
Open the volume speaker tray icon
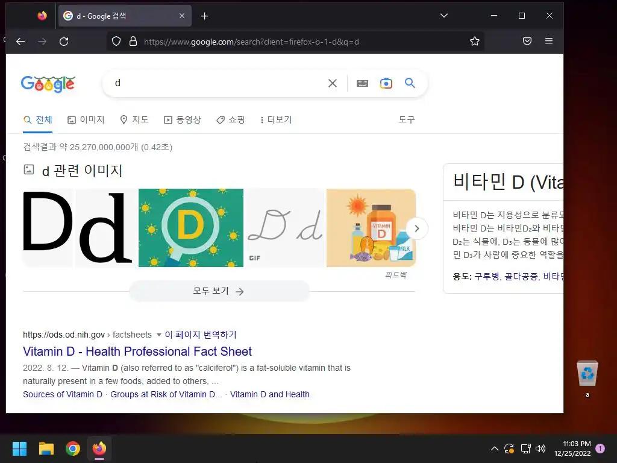click(540, 449)
